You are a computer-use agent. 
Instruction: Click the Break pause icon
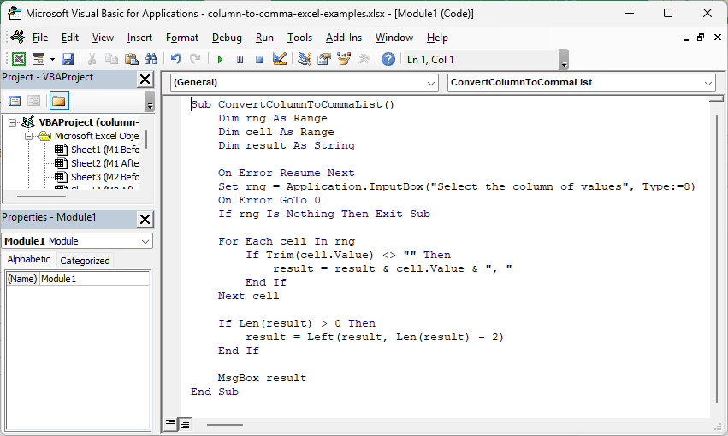pos(240,59)
